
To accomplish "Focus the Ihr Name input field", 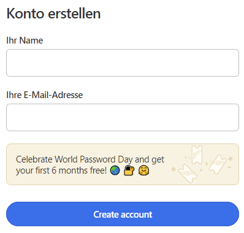I will coord(123,63).
